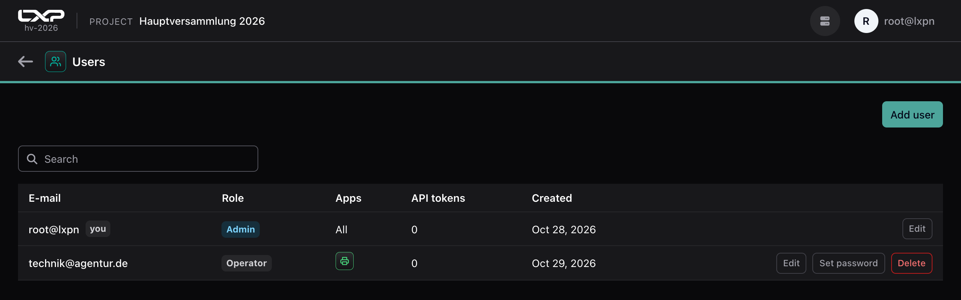Open the server icon button in header
Screen dimensions: 961x300
tap(825, 21)
